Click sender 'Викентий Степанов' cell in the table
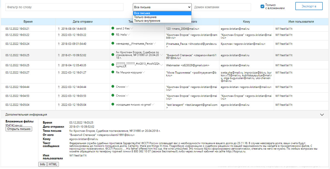This screenshot has width=330, height=169. pos(192,57)
